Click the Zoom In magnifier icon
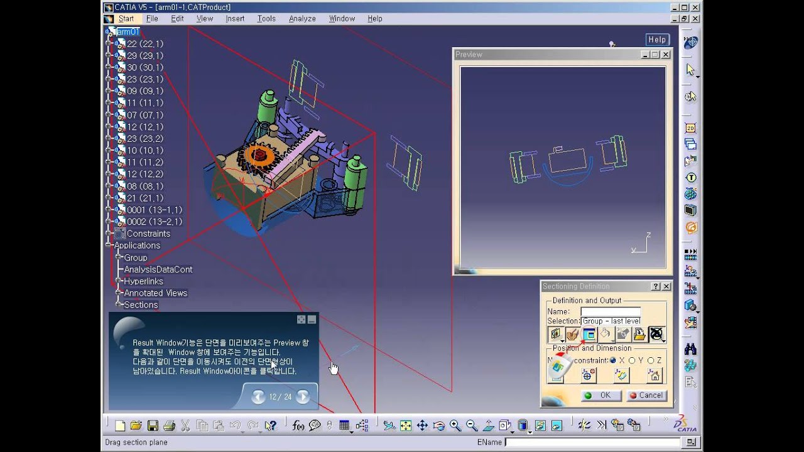804x452 pixels. tap(455, 426)
